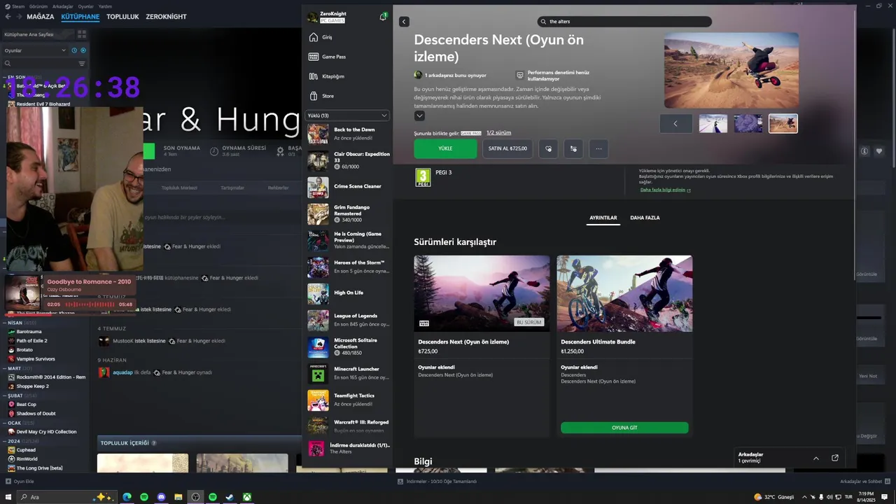The height and width of the screenshot is (504, 896).
Task: Open Steam Yardım menu
Action: click(x=104, y=6)
